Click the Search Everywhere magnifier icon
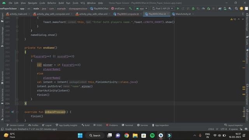 pos(236,9)
